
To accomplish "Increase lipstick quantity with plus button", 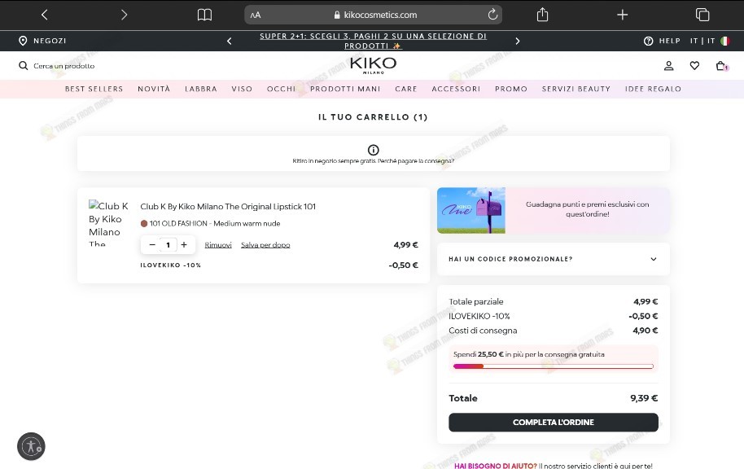I will pyautogui.click(x=184, y=244).
